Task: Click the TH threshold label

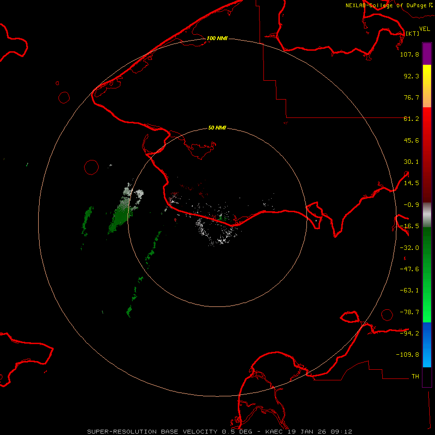Action: click(x=415, y=377)
